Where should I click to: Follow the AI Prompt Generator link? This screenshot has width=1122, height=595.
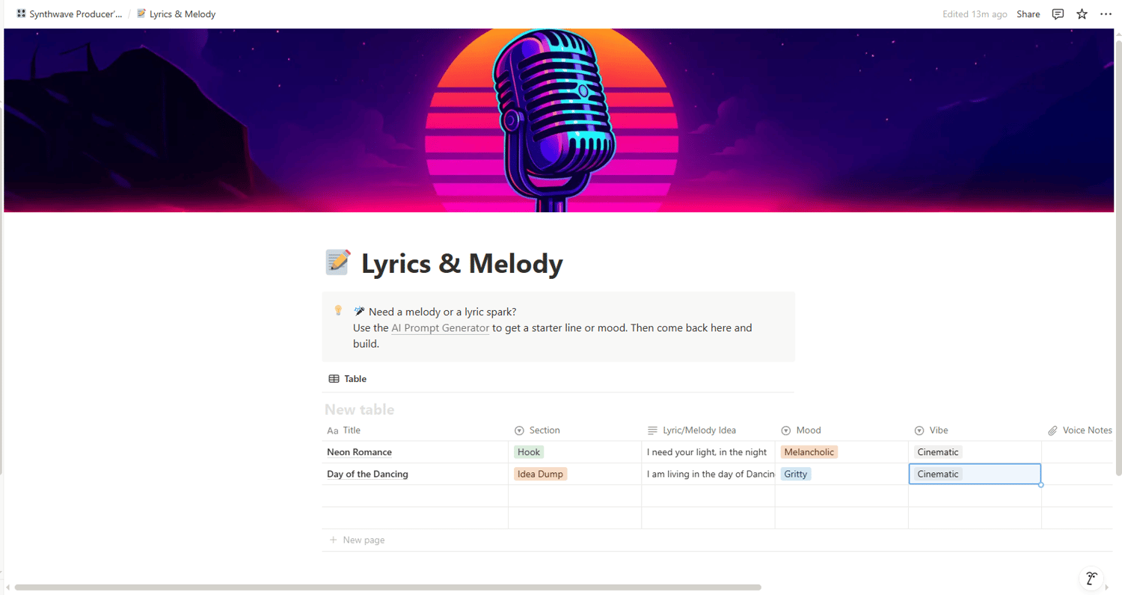tap(440, 328)
